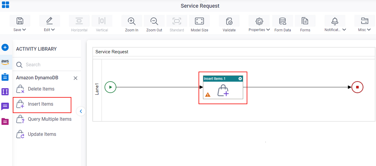376x166 pixels.
Task: Click the Model Size label
Action: click(x=199, y=30)
